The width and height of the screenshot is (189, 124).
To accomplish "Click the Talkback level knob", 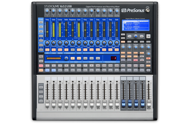I will (x=136, y=48).
